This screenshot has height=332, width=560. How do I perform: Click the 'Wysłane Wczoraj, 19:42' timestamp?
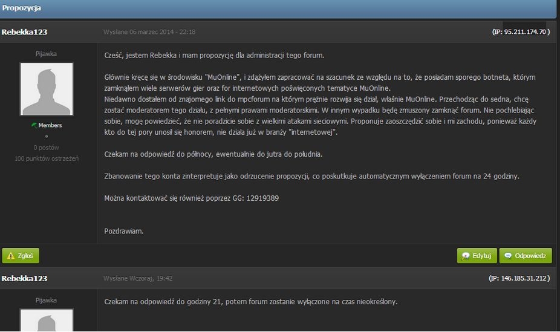138,278
